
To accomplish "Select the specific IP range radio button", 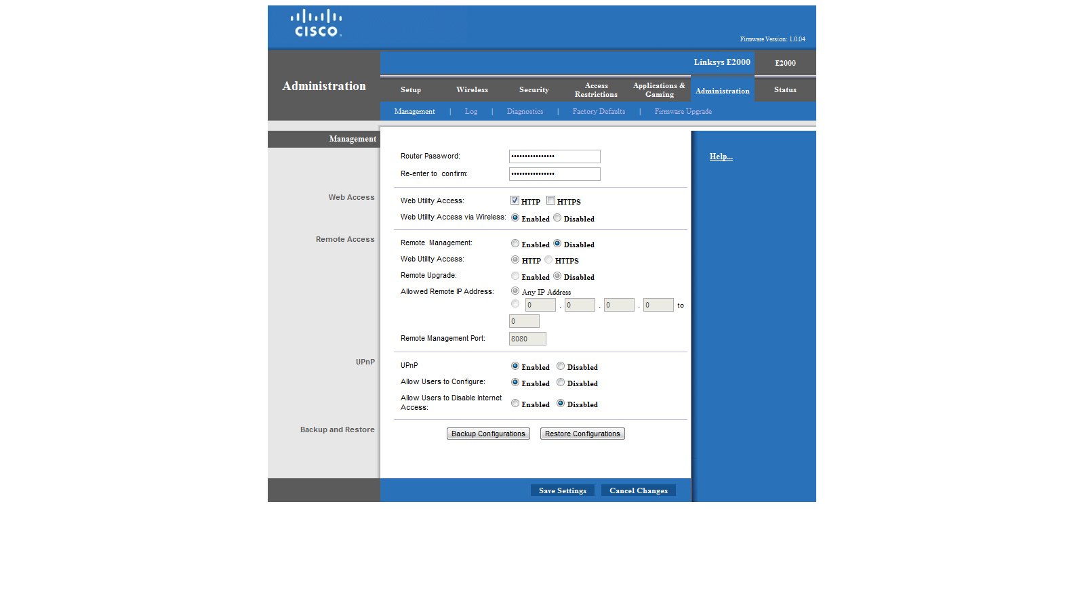I will tap(515, 304).
